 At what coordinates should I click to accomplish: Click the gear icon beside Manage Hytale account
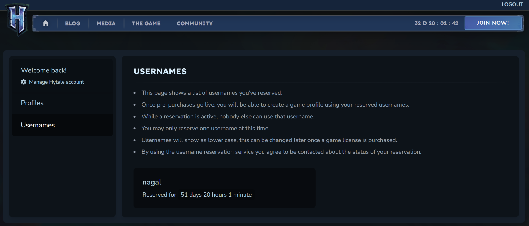24,82
